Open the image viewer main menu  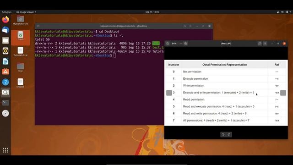pos(265,44)
